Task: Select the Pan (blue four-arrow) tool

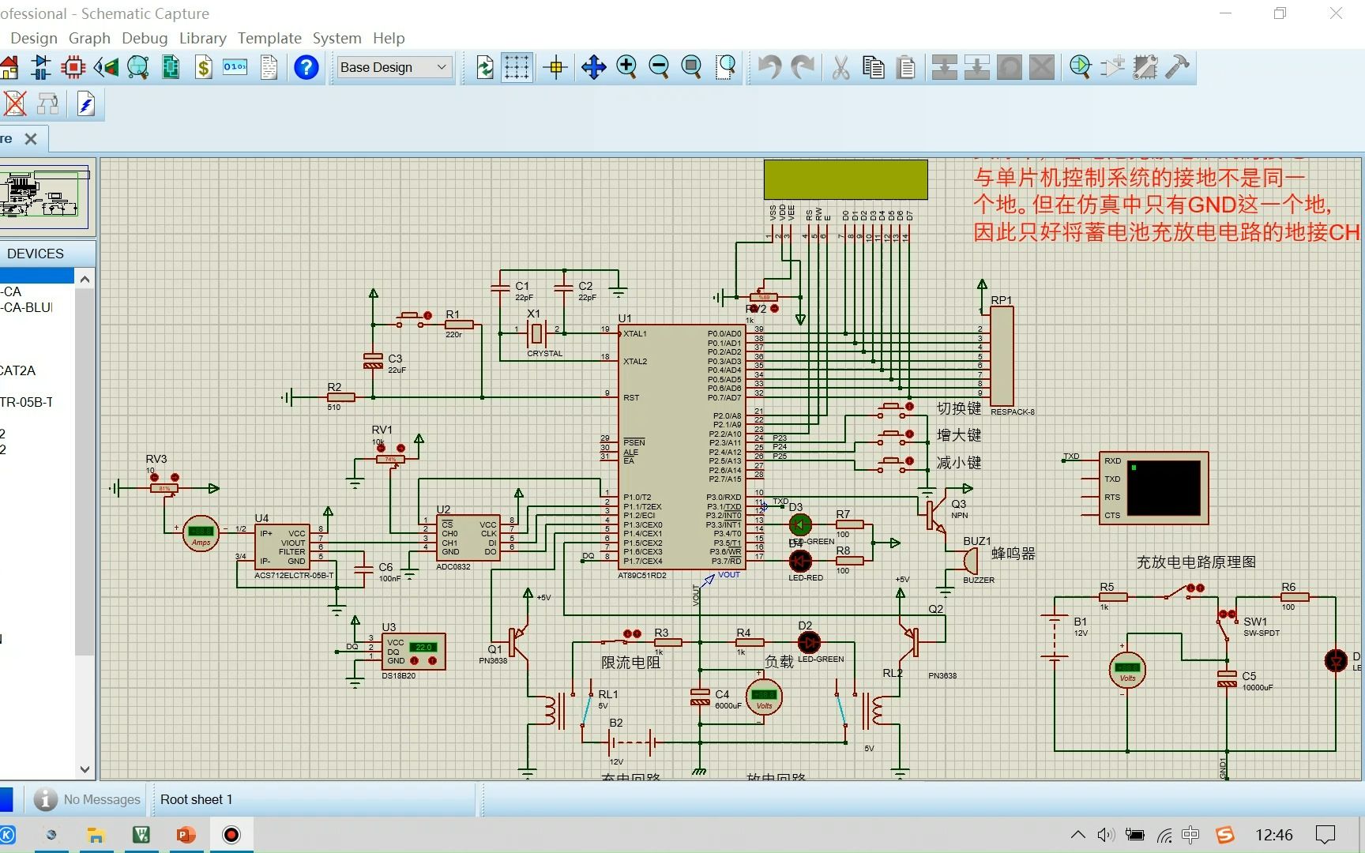Action: [x=594, y=67]
